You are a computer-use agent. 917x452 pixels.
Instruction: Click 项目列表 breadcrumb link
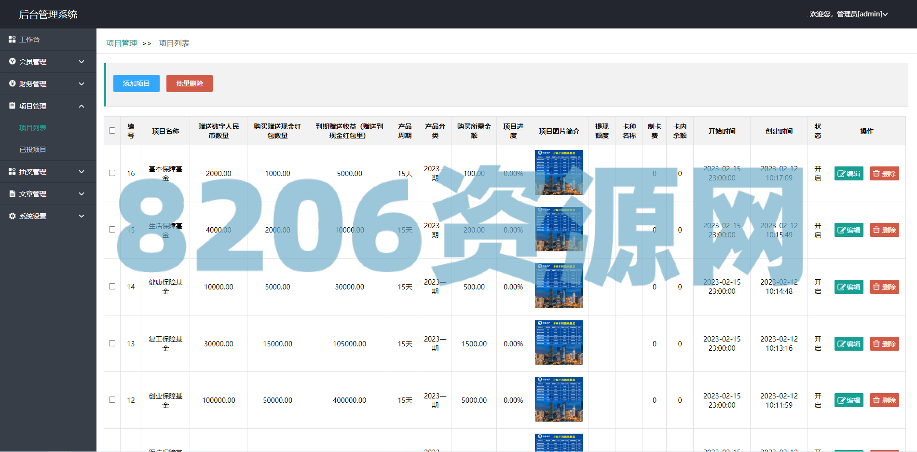(x=174, y=43)
